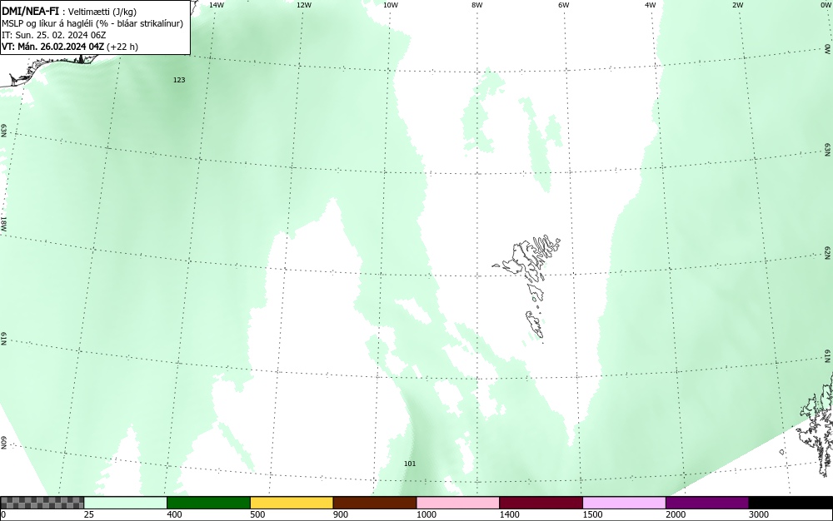Click the map value 123
This screenshot has height=521, width=833.
click(179, 80)
